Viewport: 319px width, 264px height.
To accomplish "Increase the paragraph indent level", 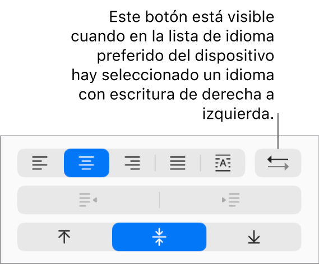I will click(x=230, y=200).
